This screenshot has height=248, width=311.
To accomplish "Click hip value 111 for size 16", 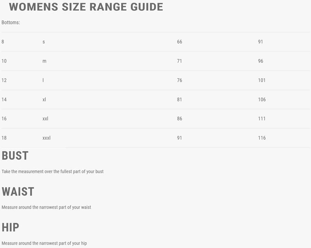I will point(262,119).
